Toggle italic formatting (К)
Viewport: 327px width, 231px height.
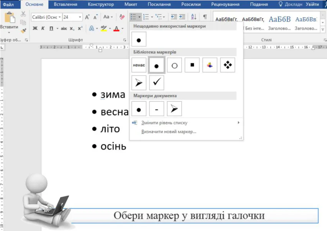43,28
